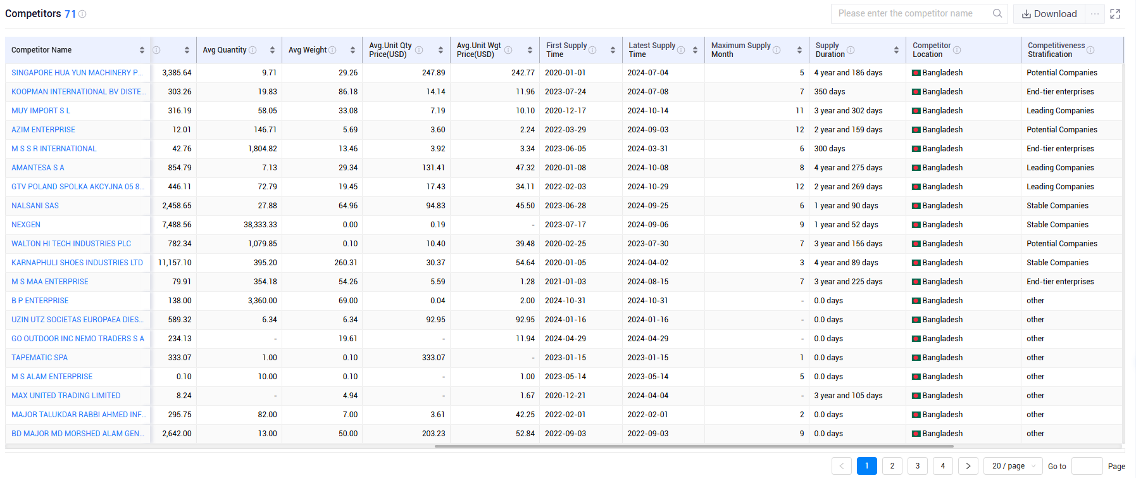Screen dimensions: 1136x478
Task: Open NEXGEN competitor link
Action: pyautogui.click(x=26, y=225)
